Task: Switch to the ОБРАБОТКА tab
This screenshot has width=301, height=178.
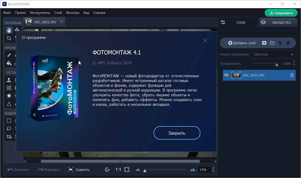Action: pyautogui.click(x=278, y=22)
